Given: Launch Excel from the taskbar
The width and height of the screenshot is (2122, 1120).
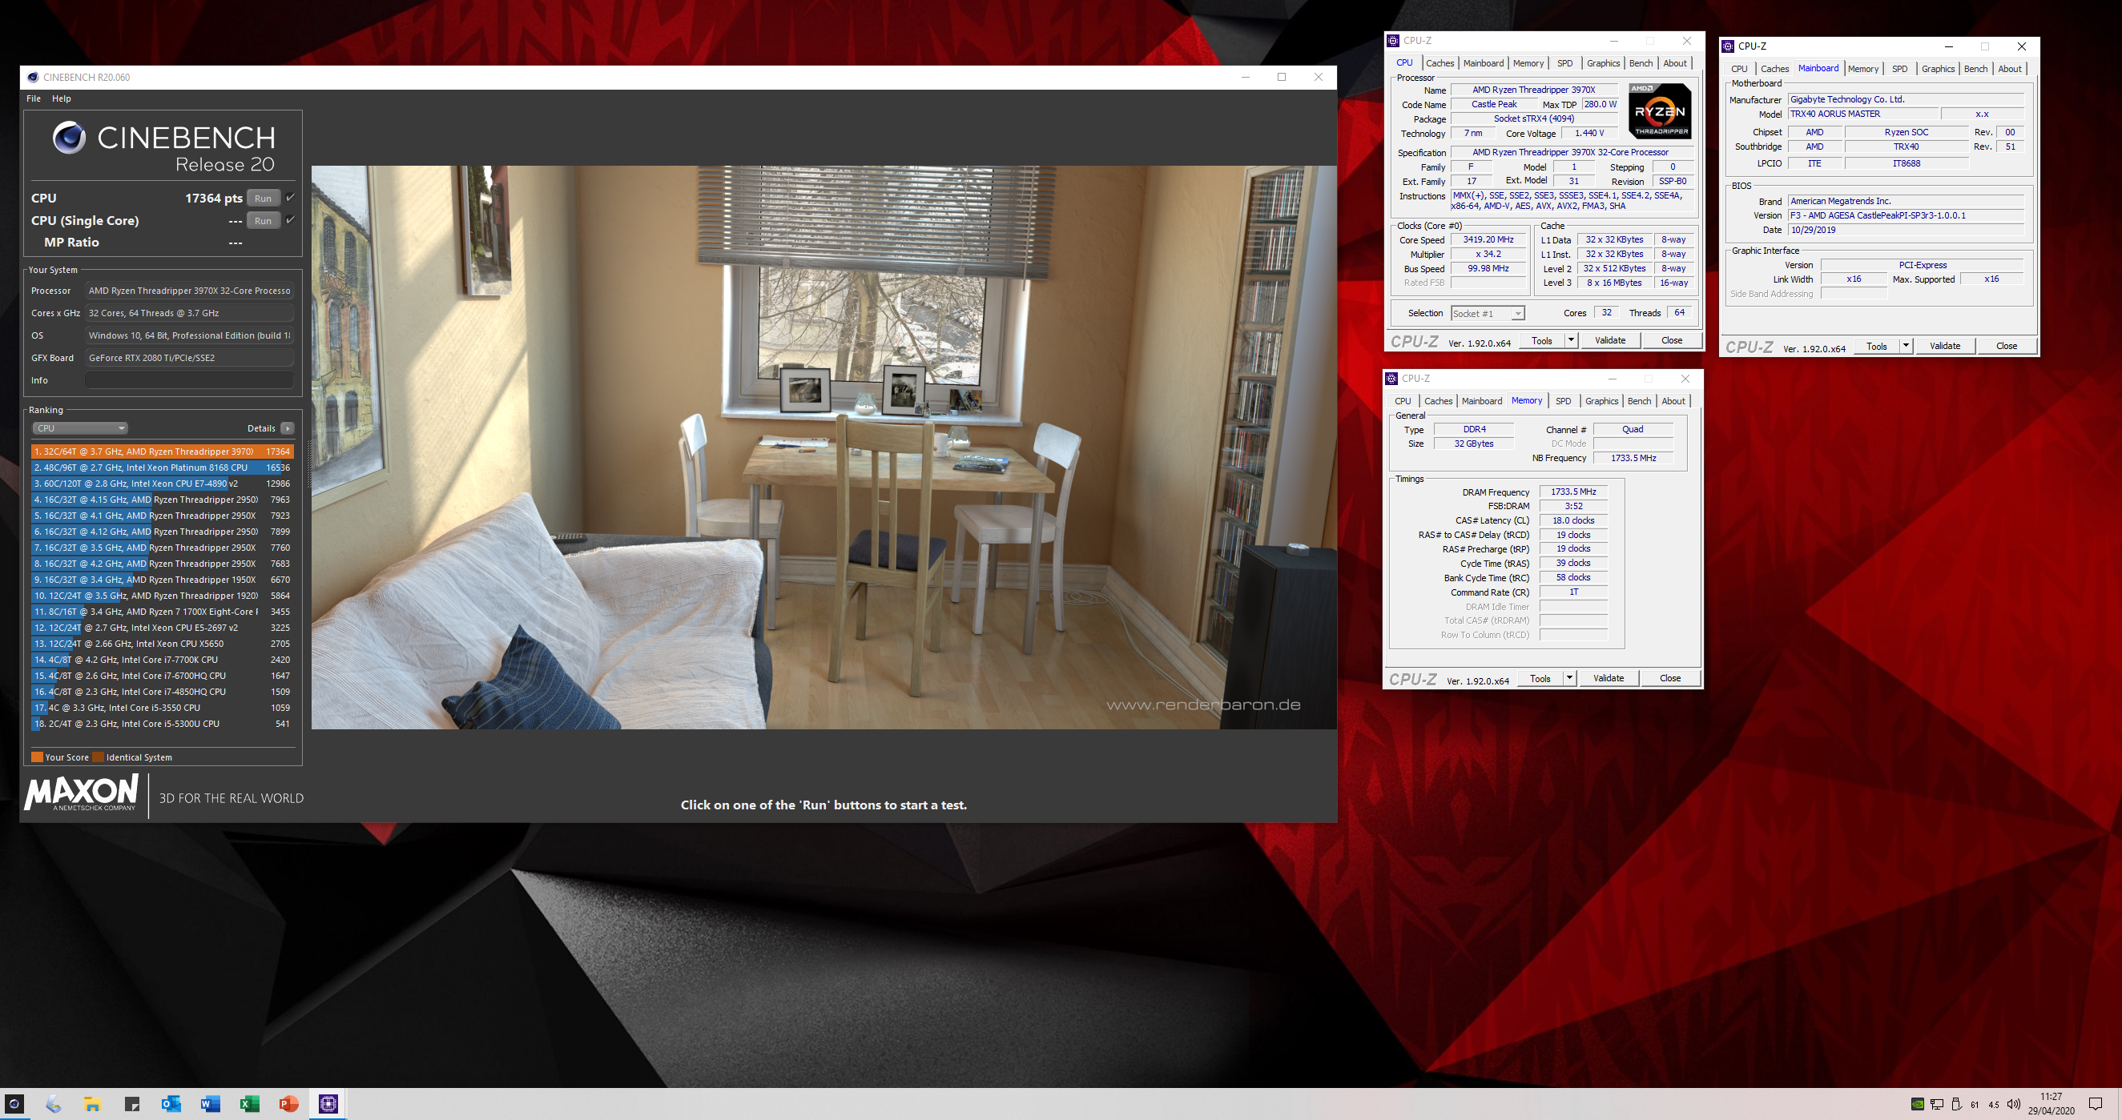Looking at the screenshot, I should [250, 1103].
